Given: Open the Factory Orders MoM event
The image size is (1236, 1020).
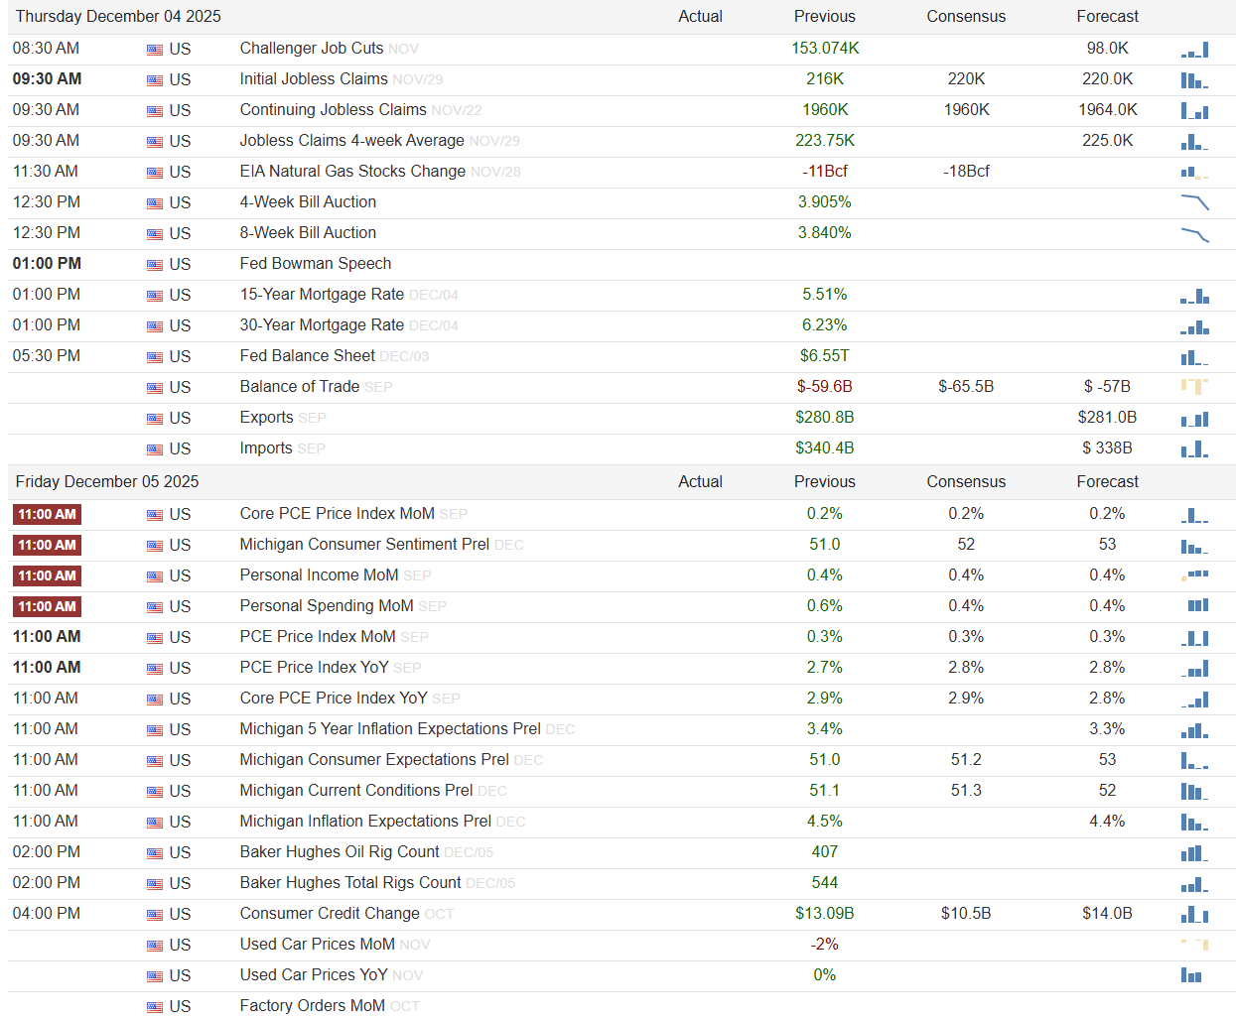Looking at the screenshot, I should tap(312, 1006).
